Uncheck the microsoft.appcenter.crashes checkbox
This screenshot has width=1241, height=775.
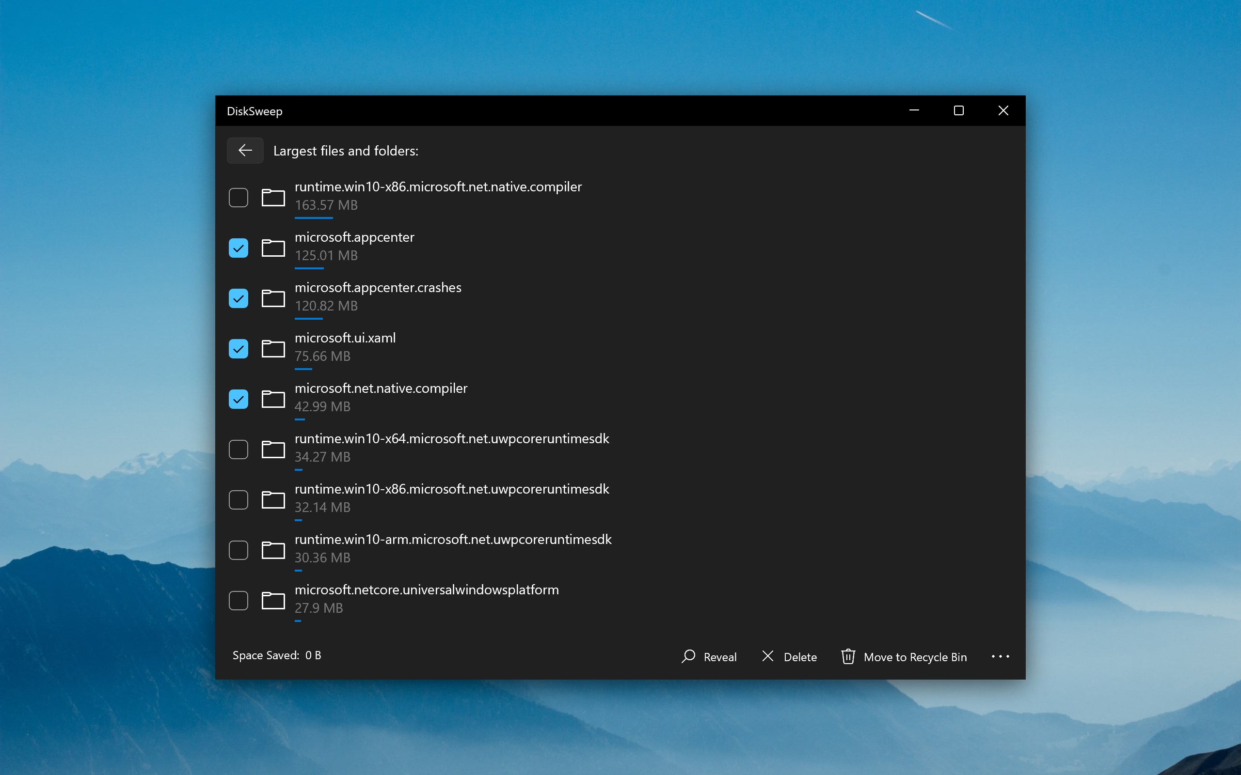(239, 298)
